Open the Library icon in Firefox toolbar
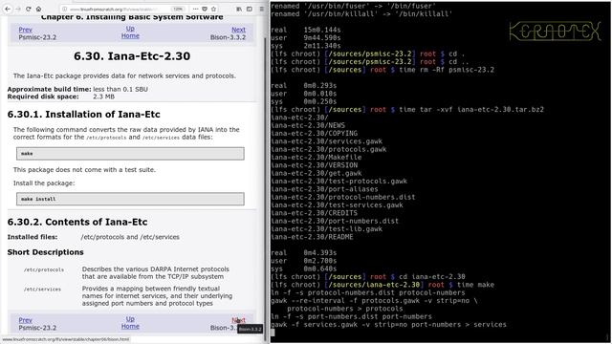612x344 pixels. point(239,9)
